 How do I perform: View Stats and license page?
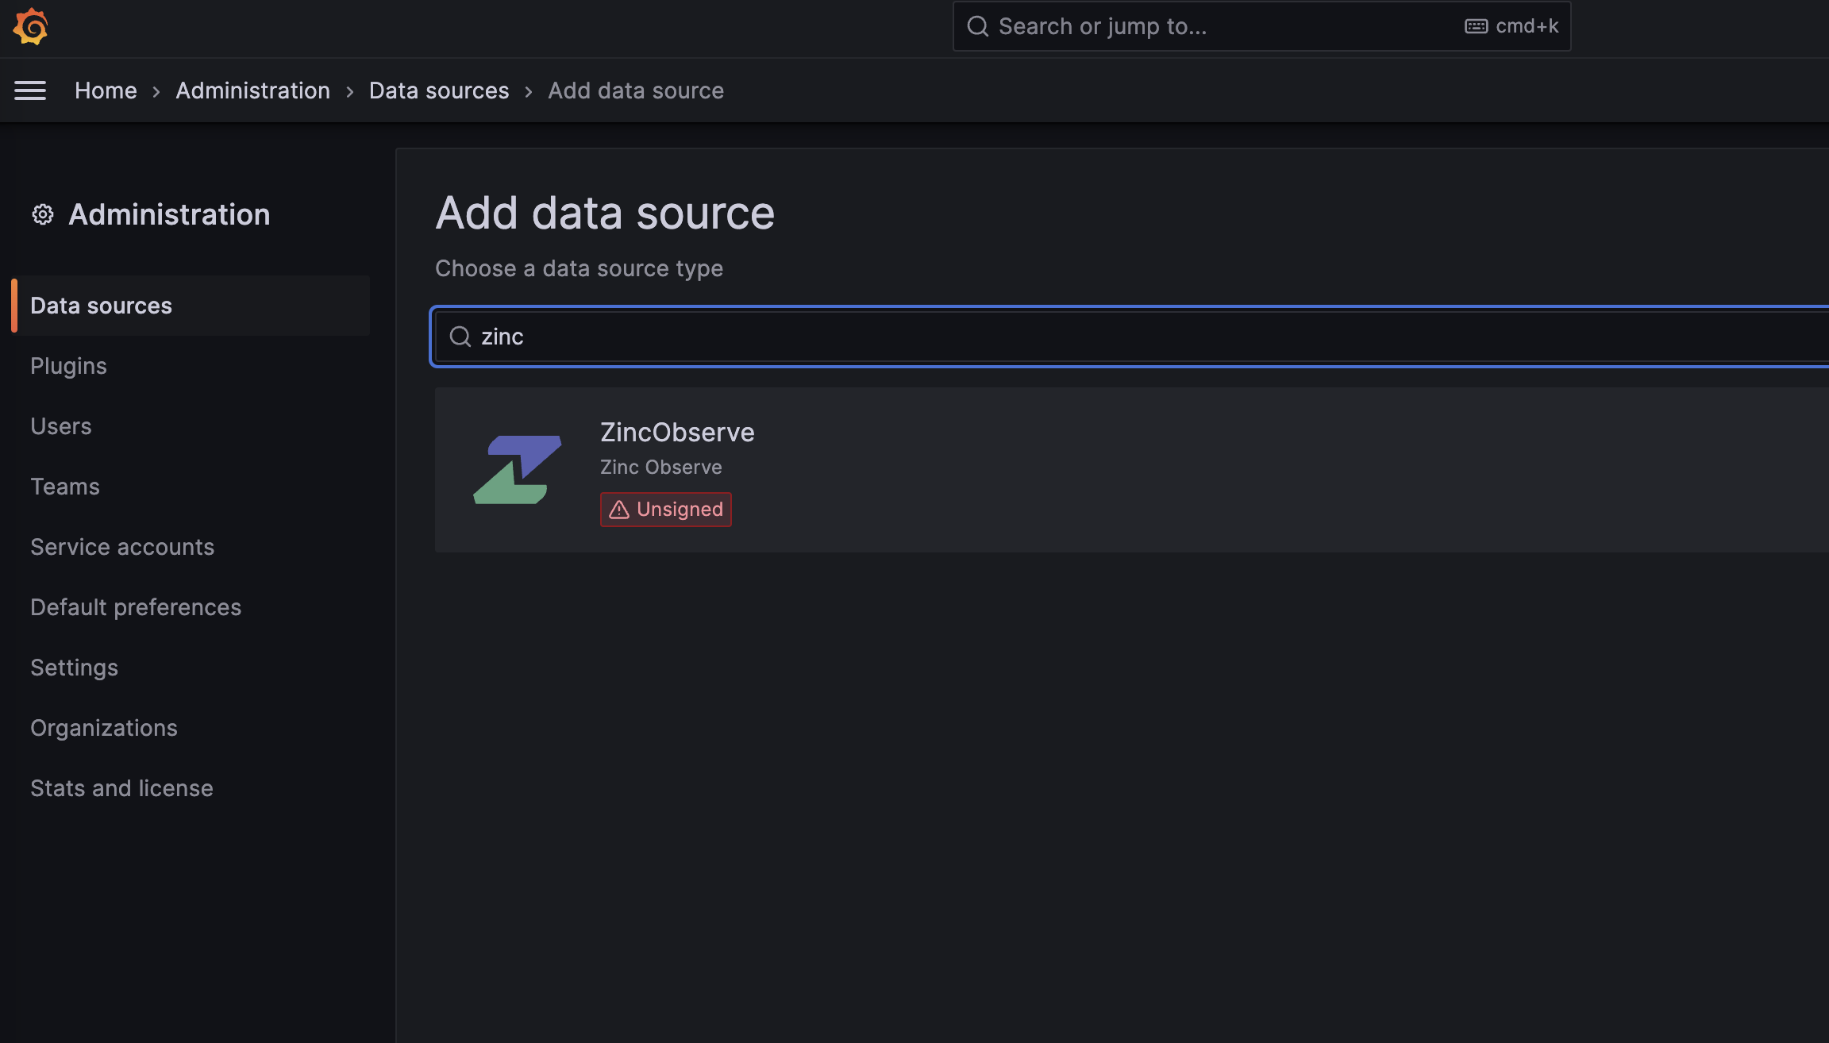point(121,788)
